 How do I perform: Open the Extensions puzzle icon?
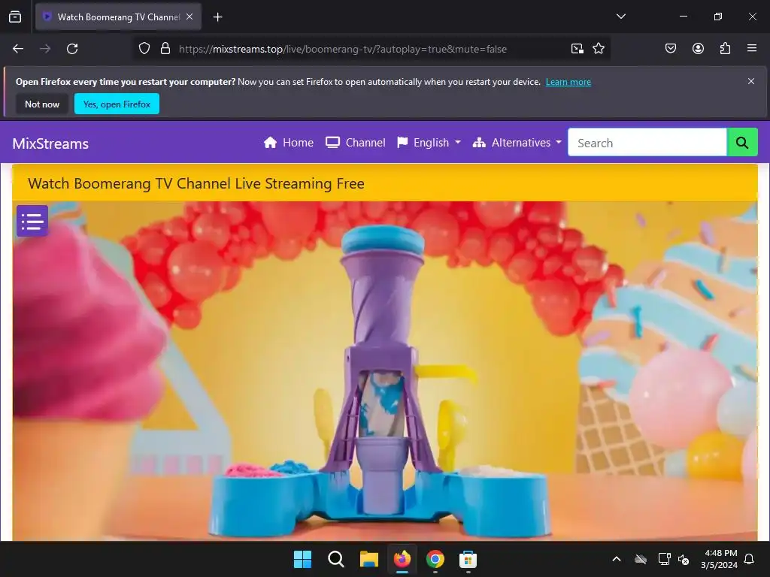(725, 49)
